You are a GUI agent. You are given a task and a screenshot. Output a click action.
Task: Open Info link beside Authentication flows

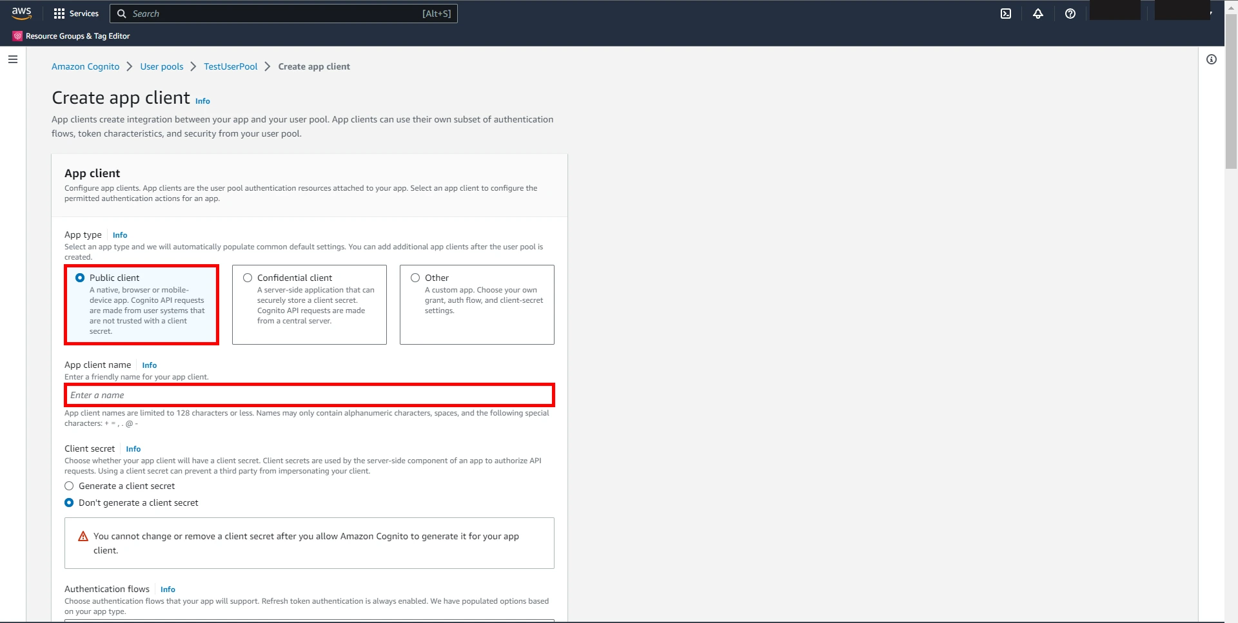coord(168,589)
